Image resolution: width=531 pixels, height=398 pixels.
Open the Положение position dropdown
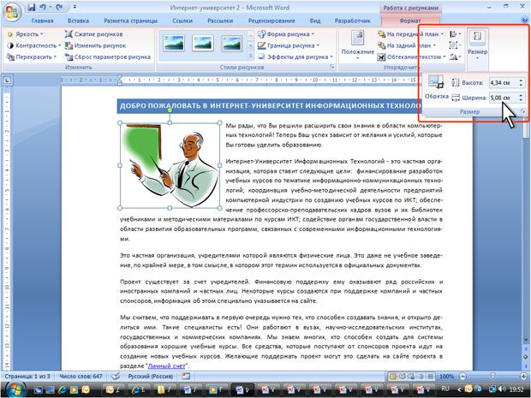[358, 45]
